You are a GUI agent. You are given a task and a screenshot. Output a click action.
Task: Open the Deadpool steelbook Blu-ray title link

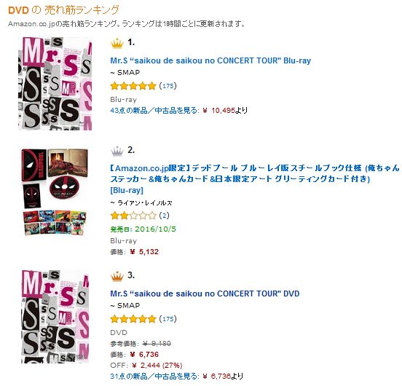[255, 179]
